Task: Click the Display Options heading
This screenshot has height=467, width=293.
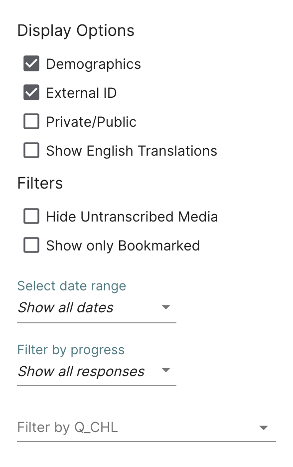Action: pos(76,30)
